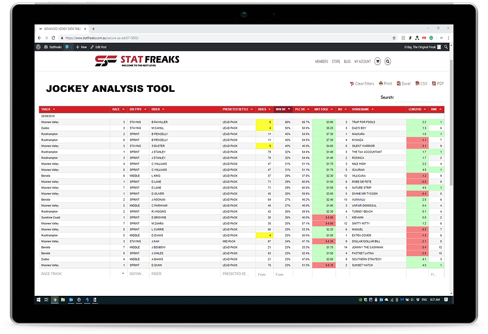Open a new browser tab with plus icon
The height and width of the screenshot is (334, 488).
click(93, 29)
